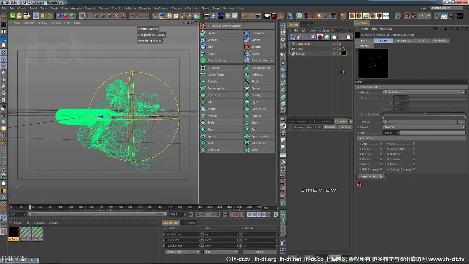Click the Texture arrow button

[385, 122]
